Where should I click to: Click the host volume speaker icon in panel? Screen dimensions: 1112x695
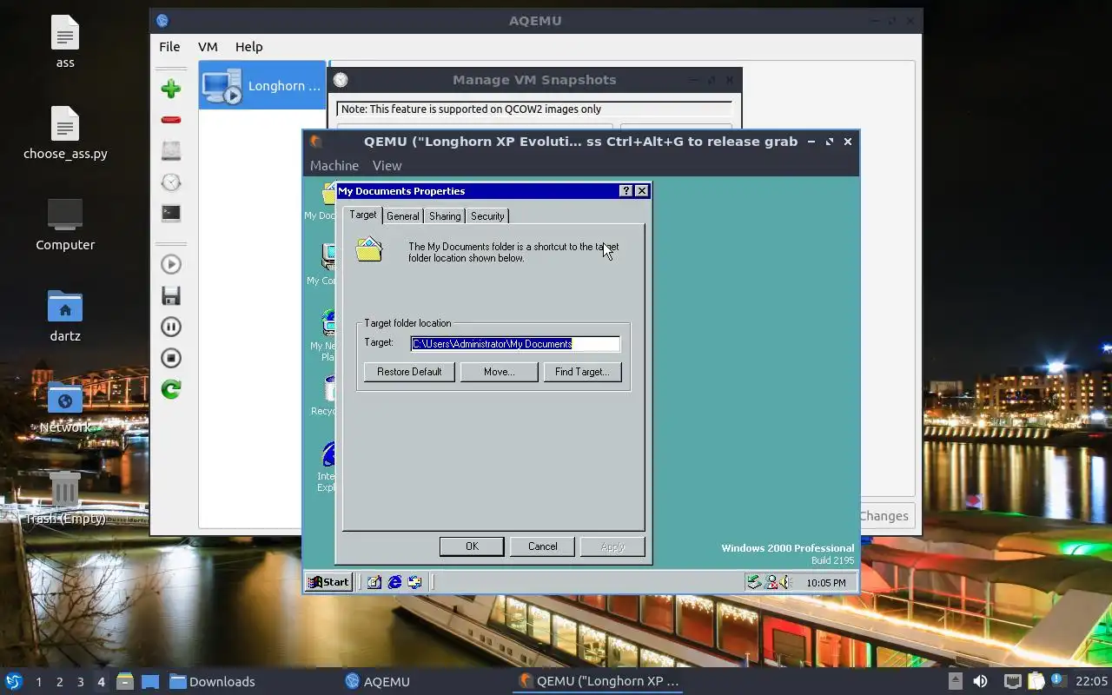[x=980, y=681]
